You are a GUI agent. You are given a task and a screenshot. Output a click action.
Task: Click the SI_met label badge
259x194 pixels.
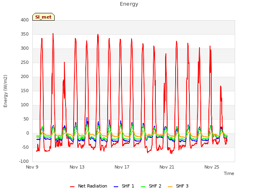[43, 17]
